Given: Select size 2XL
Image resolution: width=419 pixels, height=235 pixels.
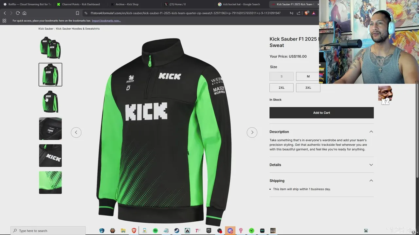Looking at the screenshot, I should 282,87.
